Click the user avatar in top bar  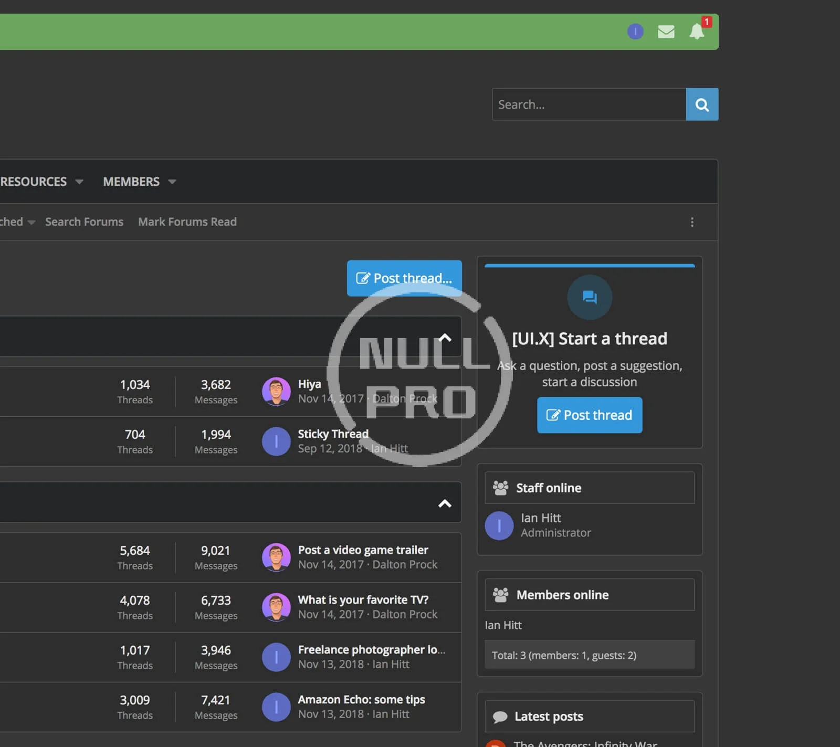click(635, 31)
